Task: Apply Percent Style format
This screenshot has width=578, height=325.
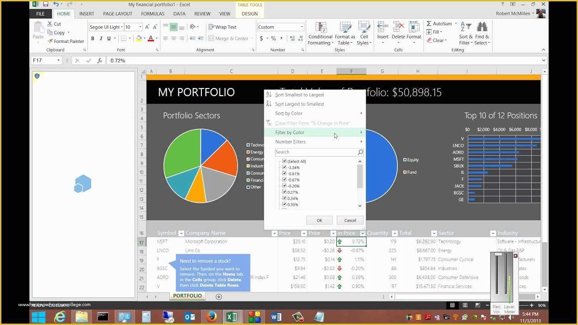Action: [273, 39]
